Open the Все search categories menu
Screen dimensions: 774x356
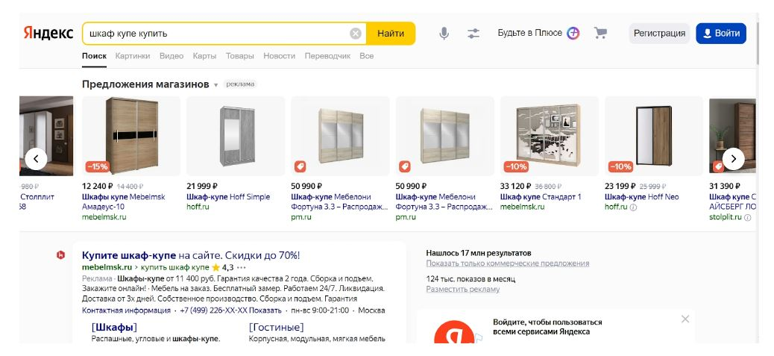coord(366,56)
